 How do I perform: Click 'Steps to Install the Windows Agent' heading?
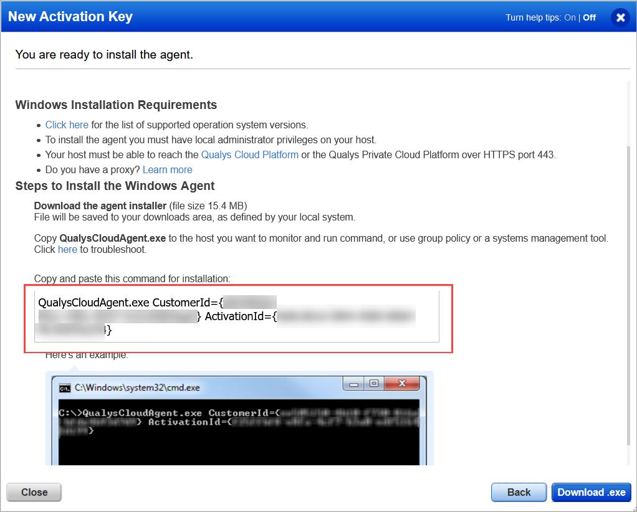[115, 186]
